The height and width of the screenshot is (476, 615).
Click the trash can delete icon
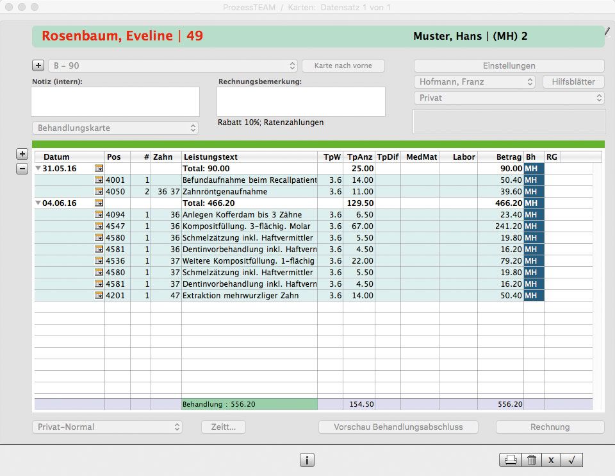pos(531,460)
